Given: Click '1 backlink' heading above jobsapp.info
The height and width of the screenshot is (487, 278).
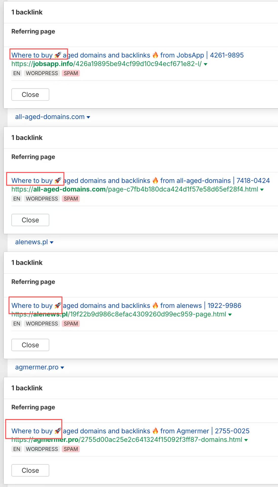Looking at the screenshot, I should tap(27, 12).
